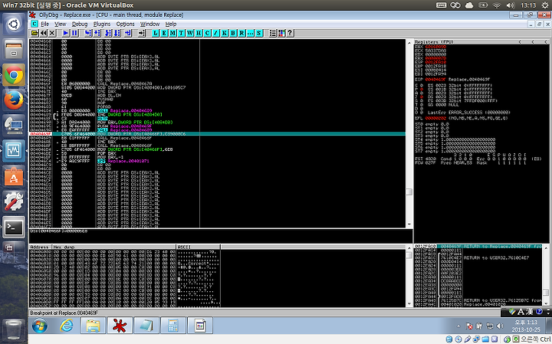Open the Call stack with K button
Screen dimensions: 552x344
pos(224,33)
